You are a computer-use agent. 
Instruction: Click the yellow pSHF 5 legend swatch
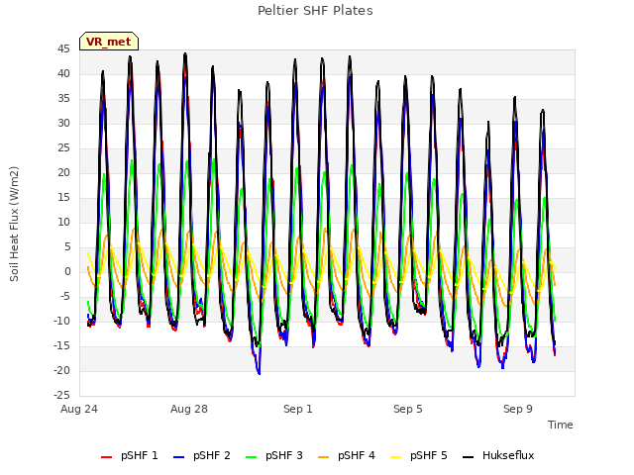(396, 457)
